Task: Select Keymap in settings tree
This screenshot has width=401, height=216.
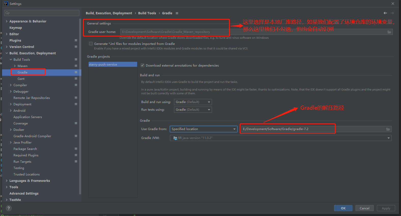Action: click(16, 28)
